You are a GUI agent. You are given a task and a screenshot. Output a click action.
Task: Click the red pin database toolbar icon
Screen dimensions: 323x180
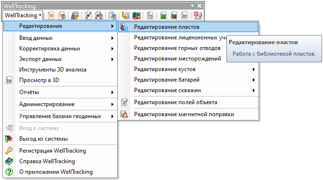coord(198,15)
